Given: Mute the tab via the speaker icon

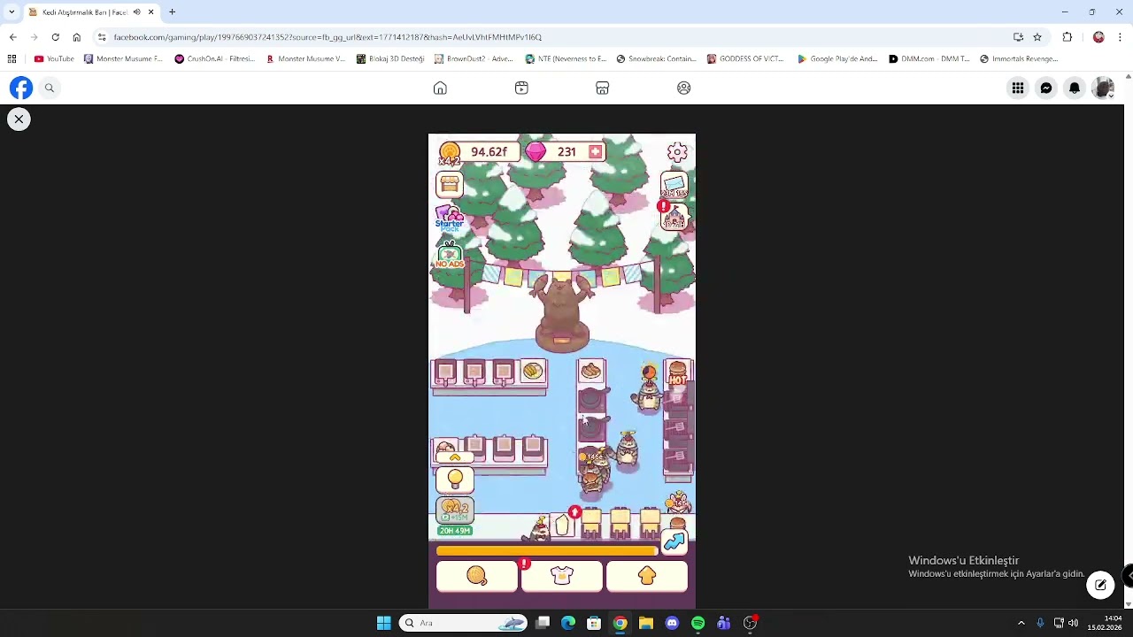Looking at the screenshot, I should [x=136, y=12].
